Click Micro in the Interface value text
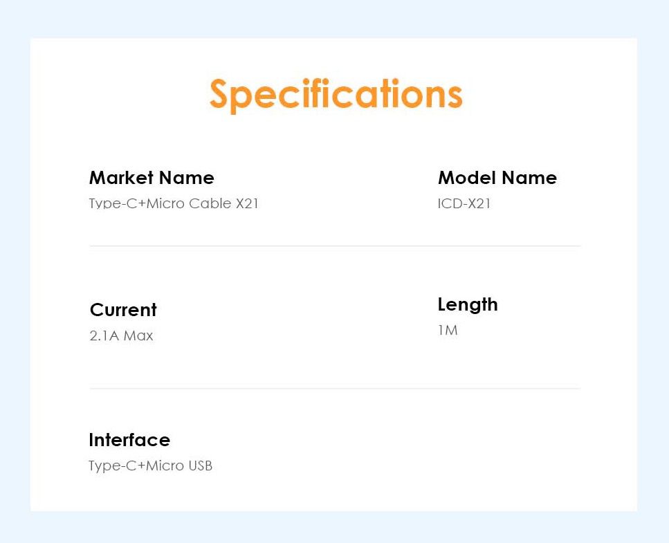669x543 pixels. click(165, 466)
